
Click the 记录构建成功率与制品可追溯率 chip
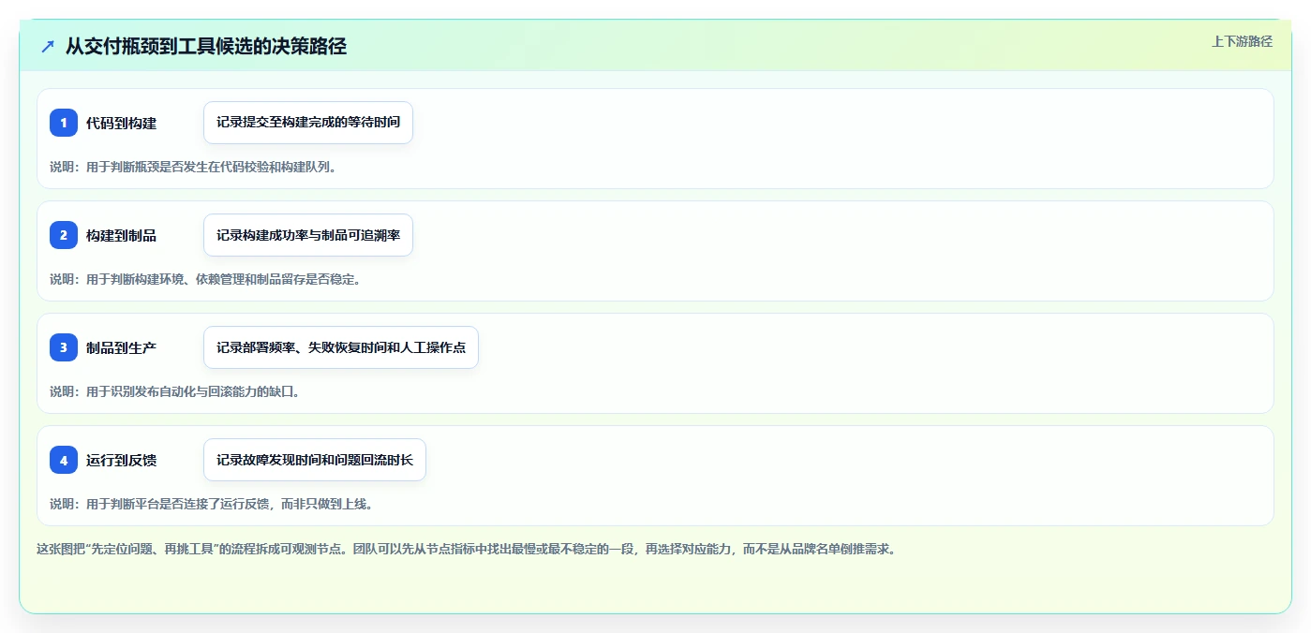(308, 235)
